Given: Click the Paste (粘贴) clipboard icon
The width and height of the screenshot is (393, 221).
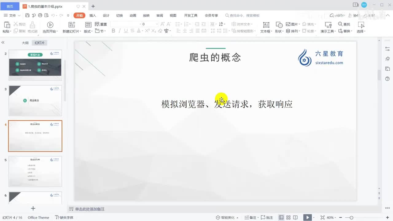Looking at the screenshot, I should coord(6,25).
